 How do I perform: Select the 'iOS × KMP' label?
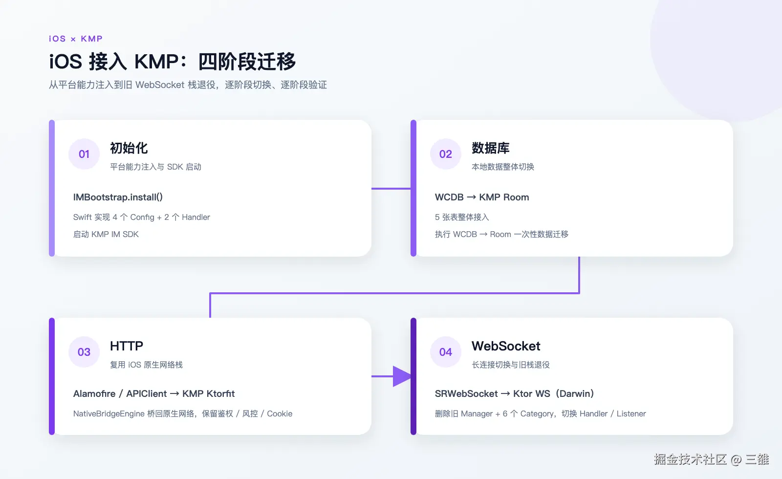point(76,39)
